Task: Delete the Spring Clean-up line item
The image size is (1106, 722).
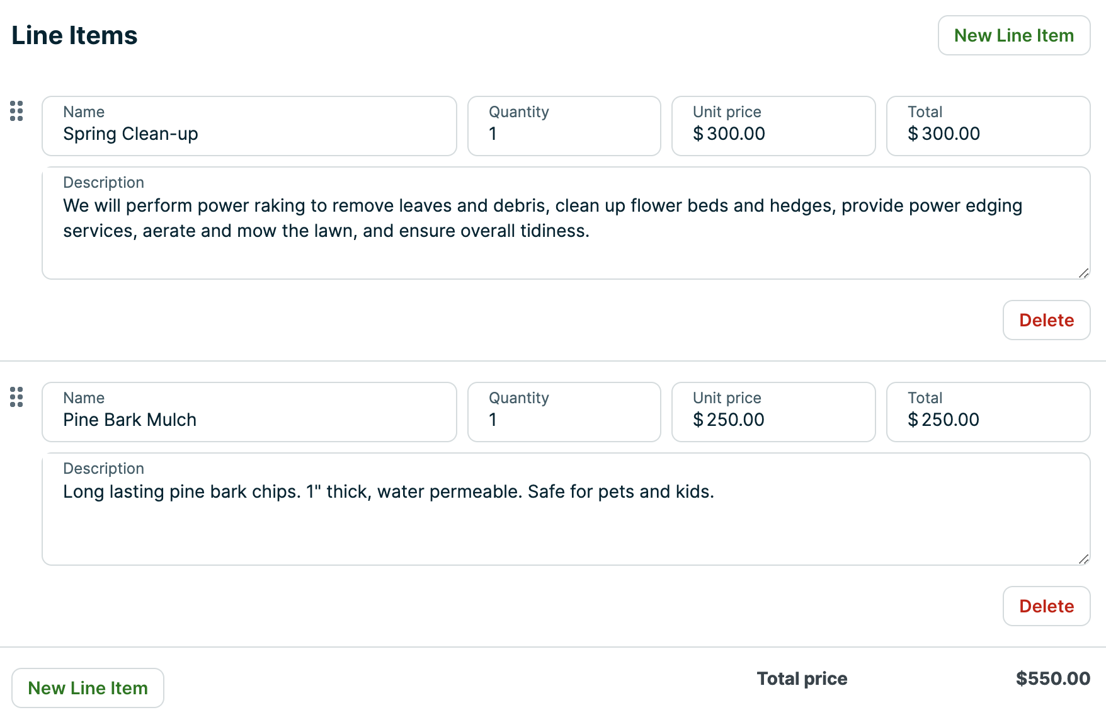Action: [1046, 320]
